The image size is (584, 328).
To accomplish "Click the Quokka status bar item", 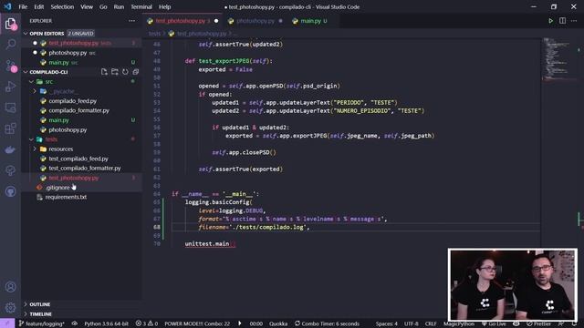I will [x=277, y=323].
